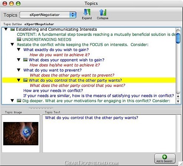Select How are your needs in conflict?
183x166 pixels.
point(53,91)
